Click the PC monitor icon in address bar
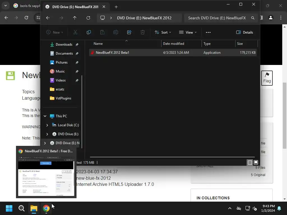 pyautogui.click(x=103, y=18)
